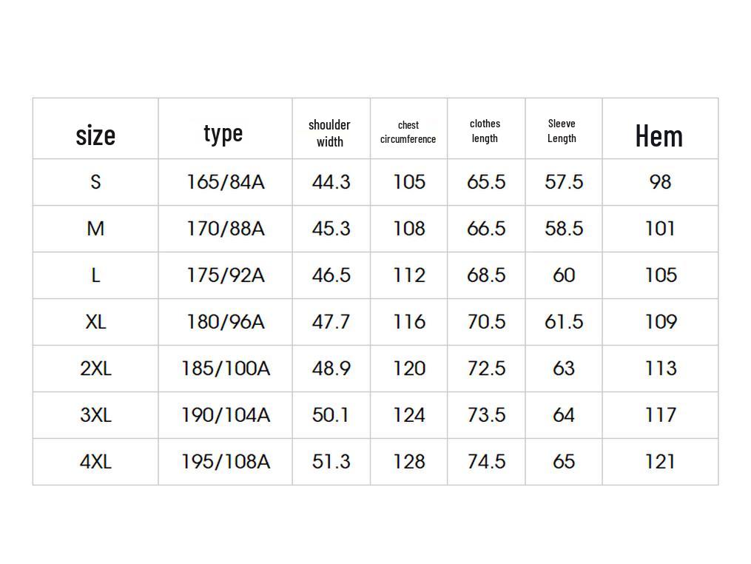This screenshot has height=564, width=751.
Task: Select the 61.5 sleeve length value
Action: pyautogui.click(x=564, y=322)
